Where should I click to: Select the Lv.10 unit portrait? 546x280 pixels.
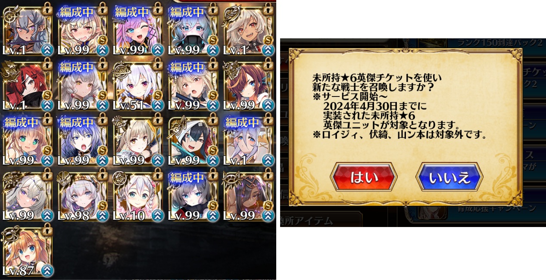(x=138, y=196)
